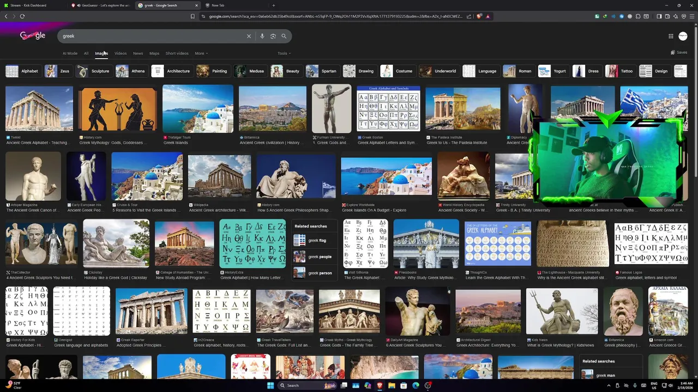Filter images by Alphabet chip
Viewport: 698px width, 392px height.
tap(23, 71)
